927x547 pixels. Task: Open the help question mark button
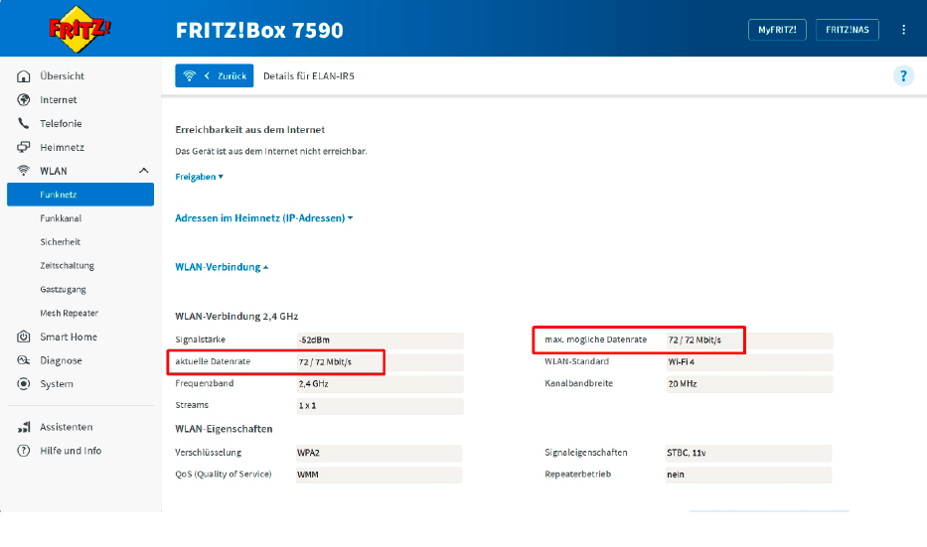(903, 75)
